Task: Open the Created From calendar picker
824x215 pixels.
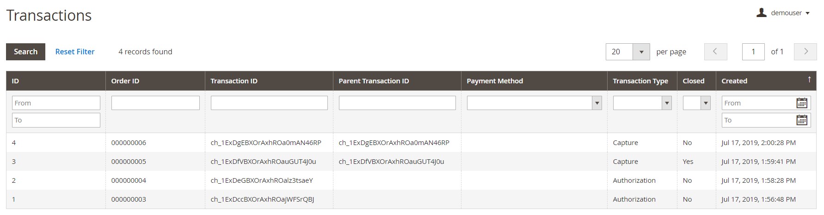Action: pyautogui.click(x=802, y=103)
